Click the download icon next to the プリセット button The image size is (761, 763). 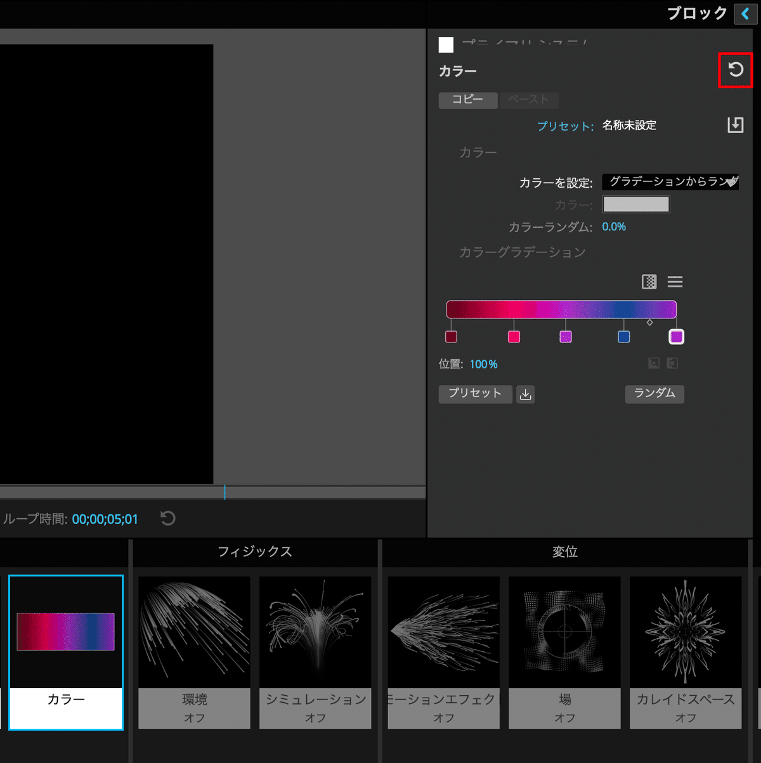pos(525,394)
